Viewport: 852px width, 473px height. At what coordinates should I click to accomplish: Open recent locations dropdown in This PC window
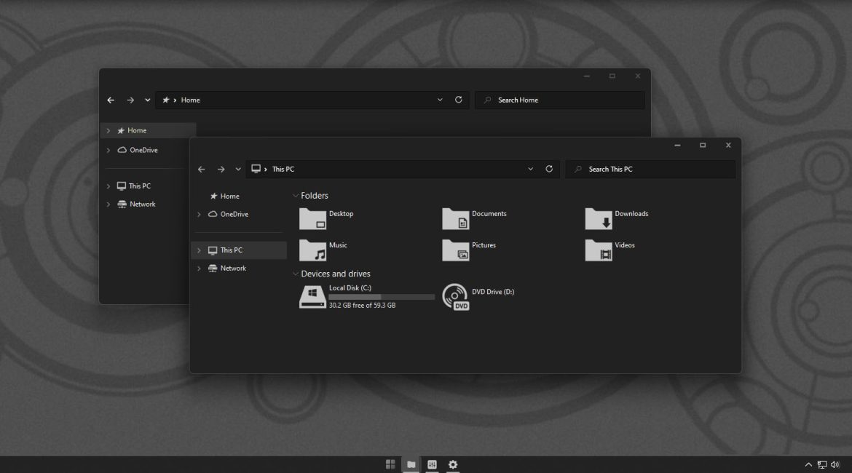[238, 170]
